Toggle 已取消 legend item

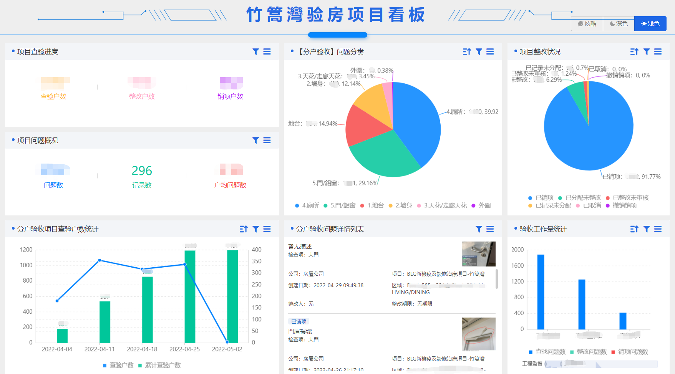589,205
